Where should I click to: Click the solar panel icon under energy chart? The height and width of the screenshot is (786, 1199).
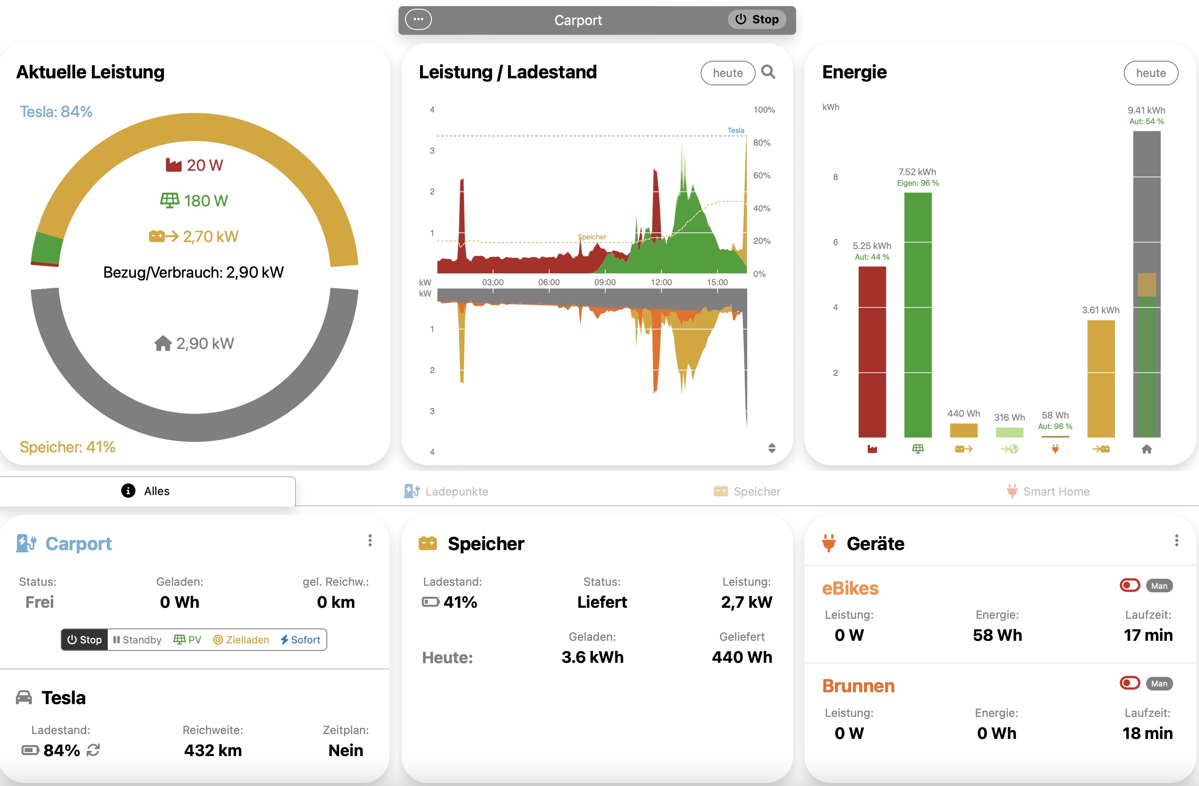pos(918,449)
